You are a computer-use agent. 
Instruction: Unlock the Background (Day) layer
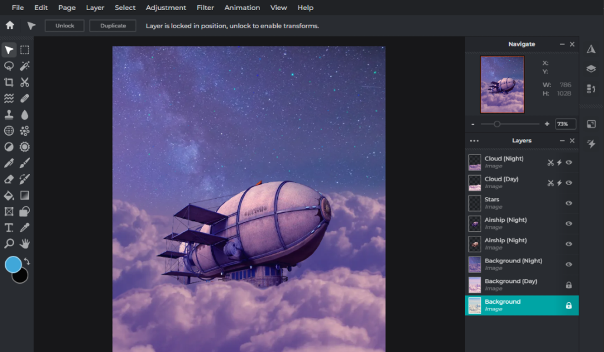tap(568, 285)
